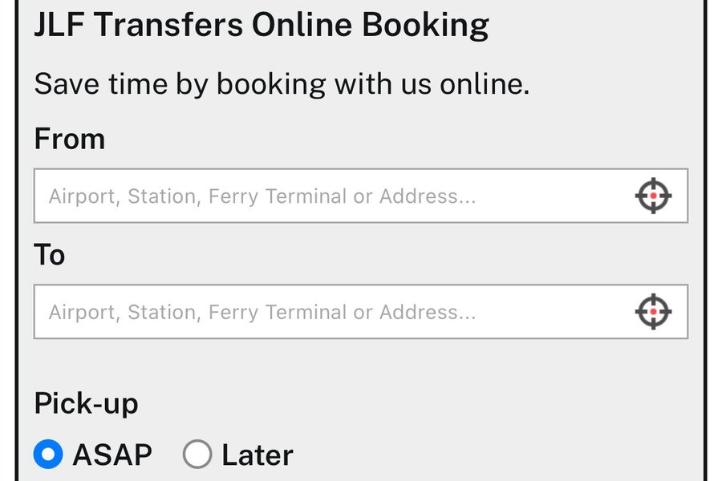Screen dimensions: 722x481
Task: Focus To field via its placeholder text
Action: [x=262, y=313]
